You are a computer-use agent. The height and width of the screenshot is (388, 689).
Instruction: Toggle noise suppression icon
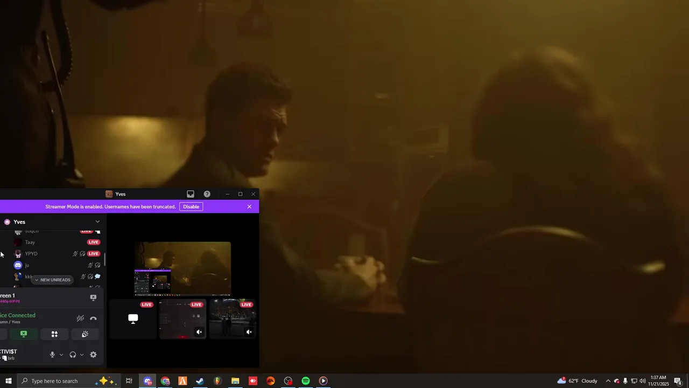80,318
